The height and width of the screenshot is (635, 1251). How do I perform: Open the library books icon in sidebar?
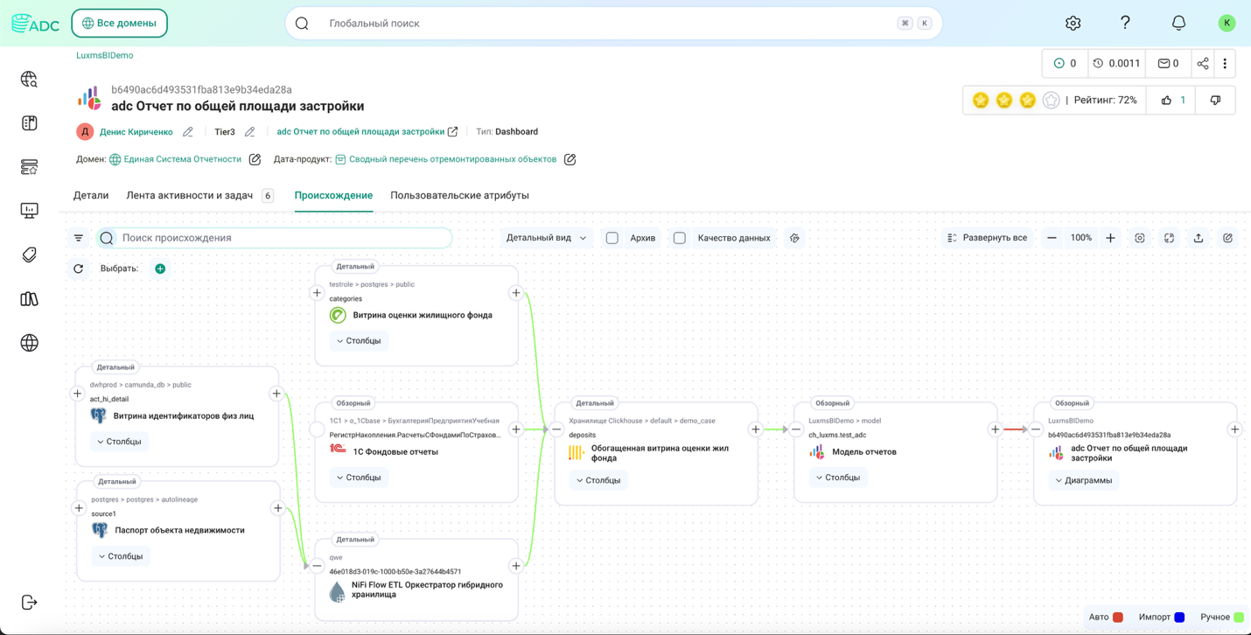click(29, 299)
